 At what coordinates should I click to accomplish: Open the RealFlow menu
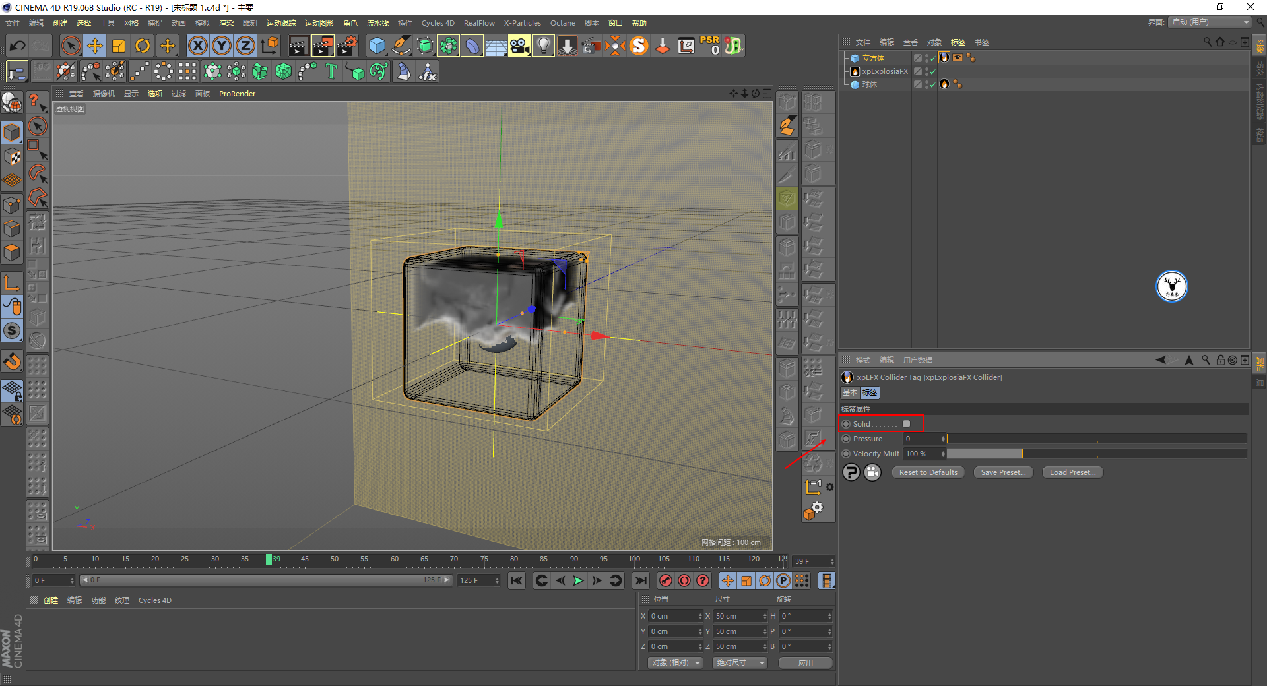479,23
